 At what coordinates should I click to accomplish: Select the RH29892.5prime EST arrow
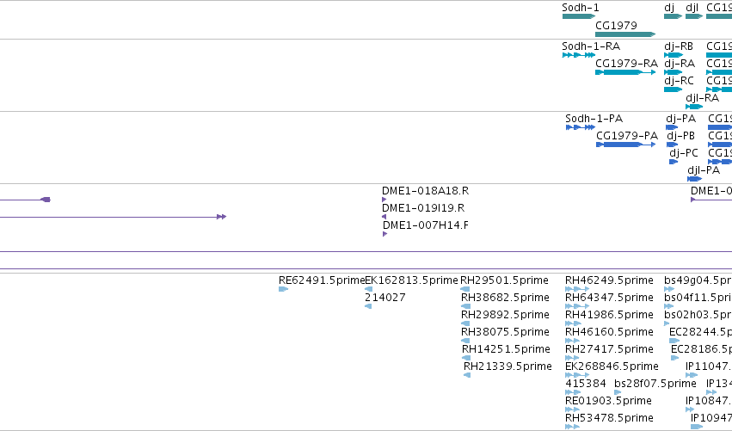(x=465, y=323)
